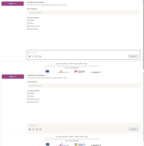Select Roditelji recipient in the upper form

(x=28, y=20)
